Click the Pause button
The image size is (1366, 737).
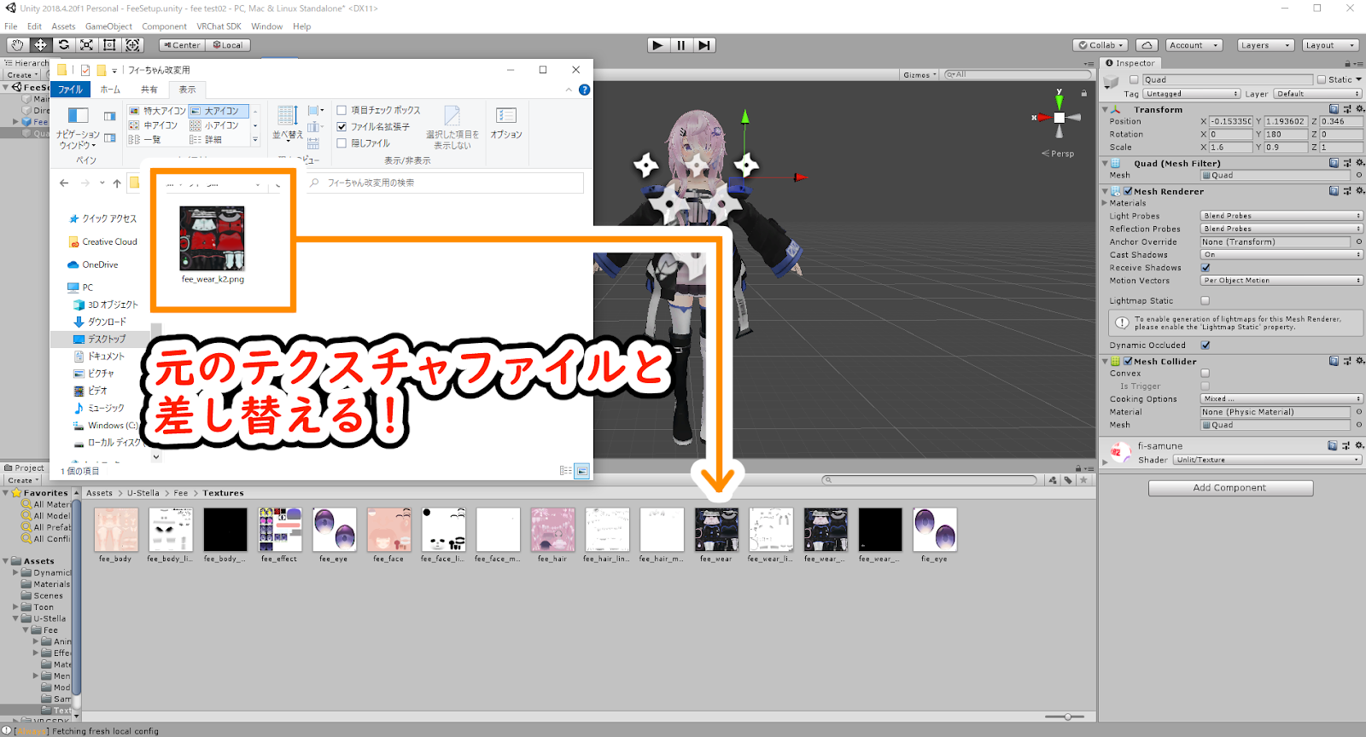pyautogui.click(x=680, y=45)
